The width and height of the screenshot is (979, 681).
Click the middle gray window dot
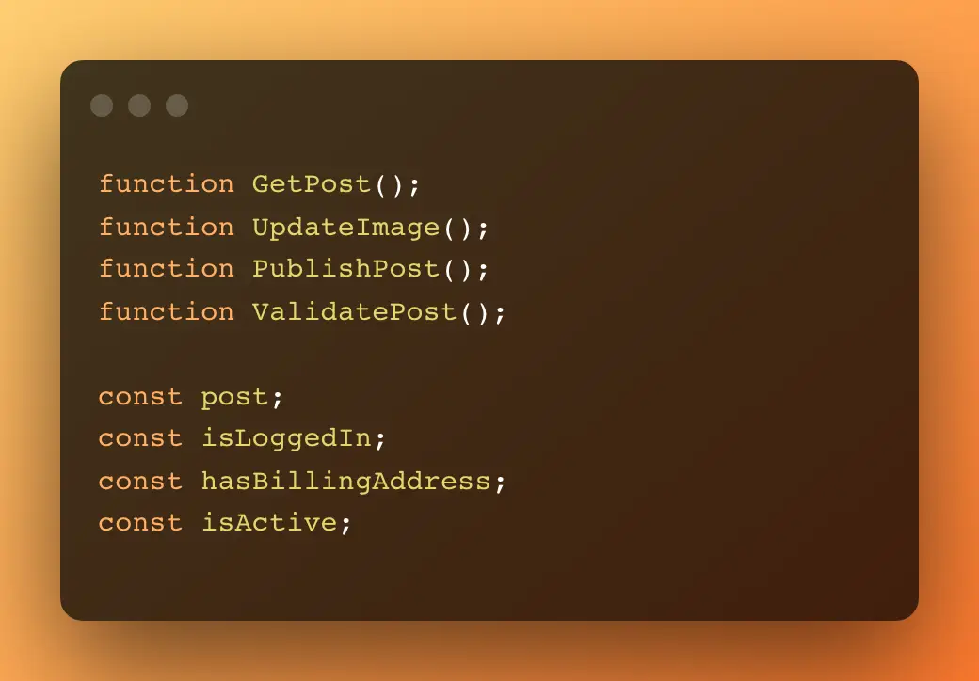click(139, 105)
